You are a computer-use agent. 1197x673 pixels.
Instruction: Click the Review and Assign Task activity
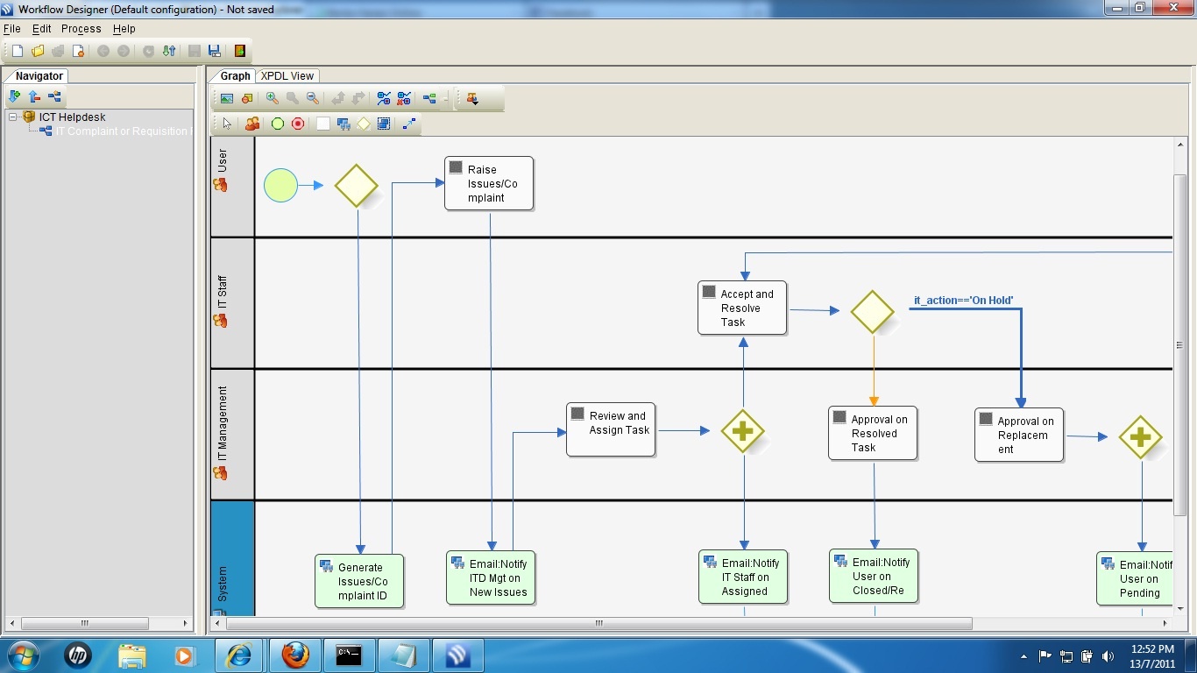611,429
